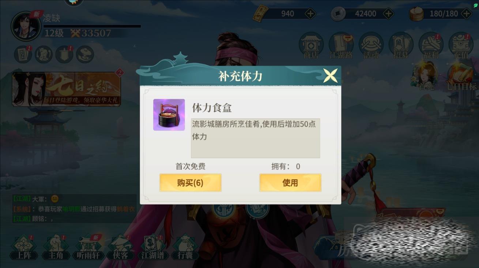479x268 pixels.
Task: Add tickets via plus next to 940
Action: point(310,14)
